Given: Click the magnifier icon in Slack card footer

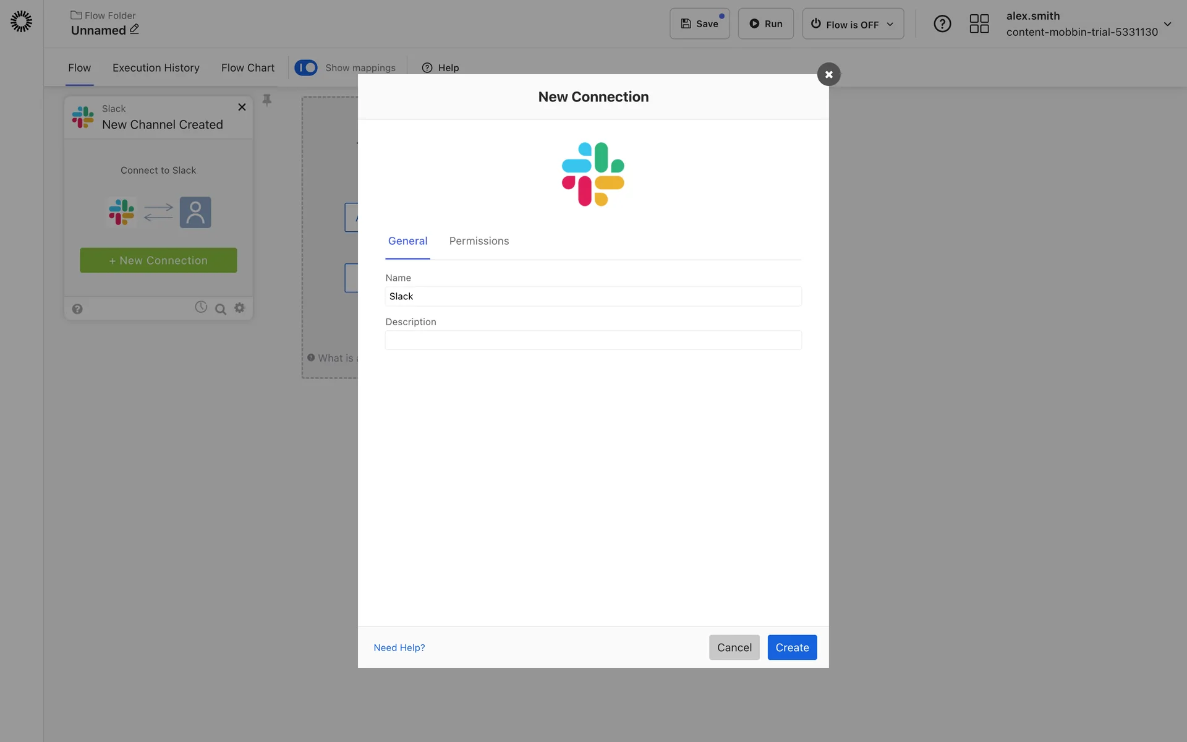Looking at the screenshot, I should point(220,309).
